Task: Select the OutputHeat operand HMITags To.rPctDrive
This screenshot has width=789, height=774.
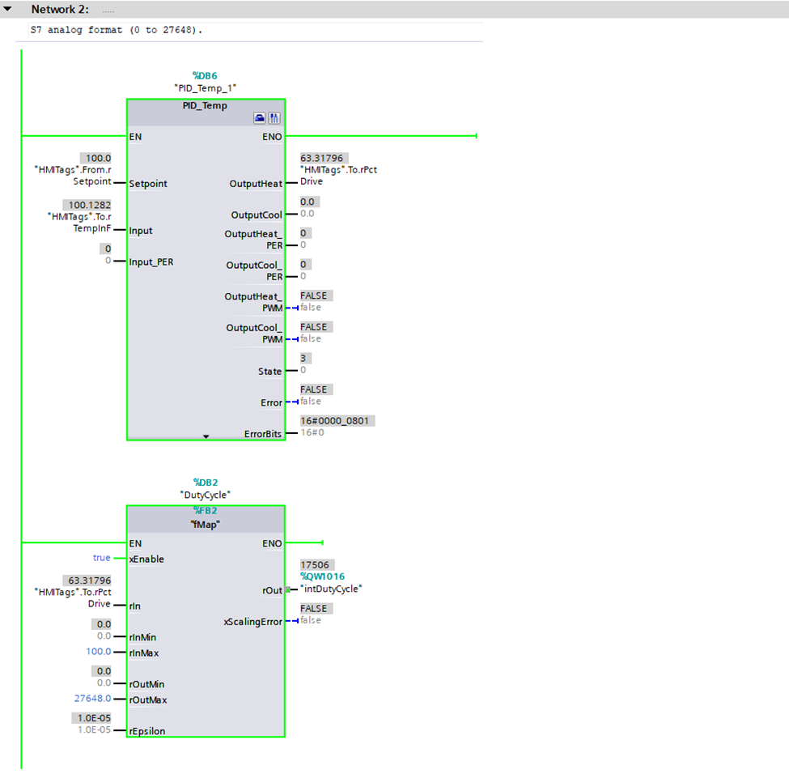Action: click(x=338, y=175)
